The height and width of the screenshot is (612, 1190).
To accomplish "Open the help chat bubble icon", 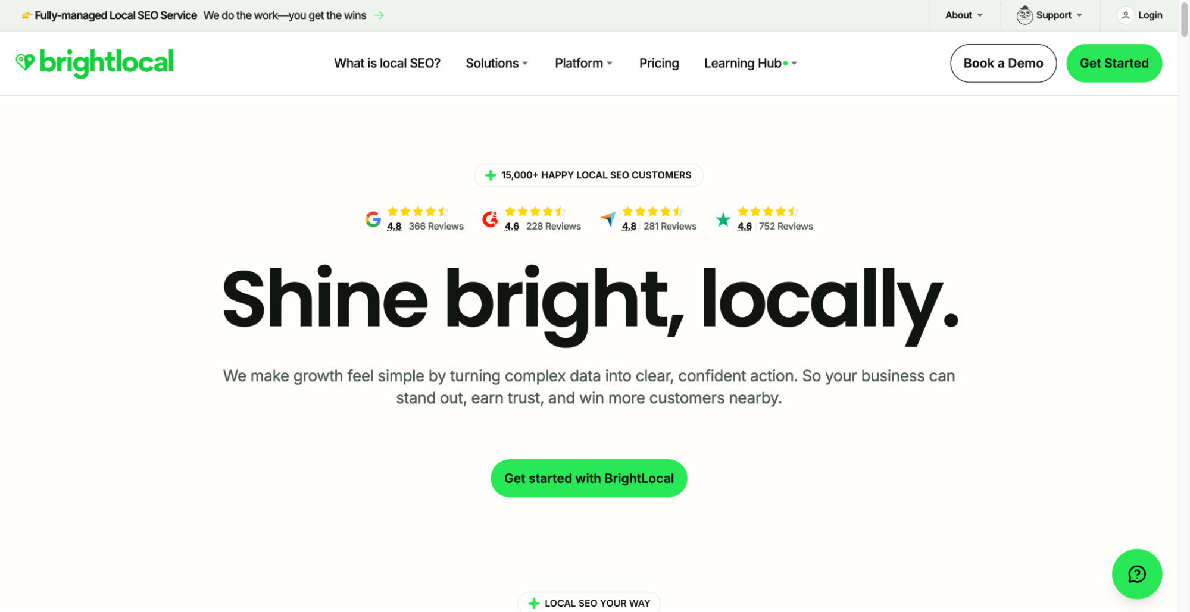I will pyautogui.click(x=1136, y=573).
